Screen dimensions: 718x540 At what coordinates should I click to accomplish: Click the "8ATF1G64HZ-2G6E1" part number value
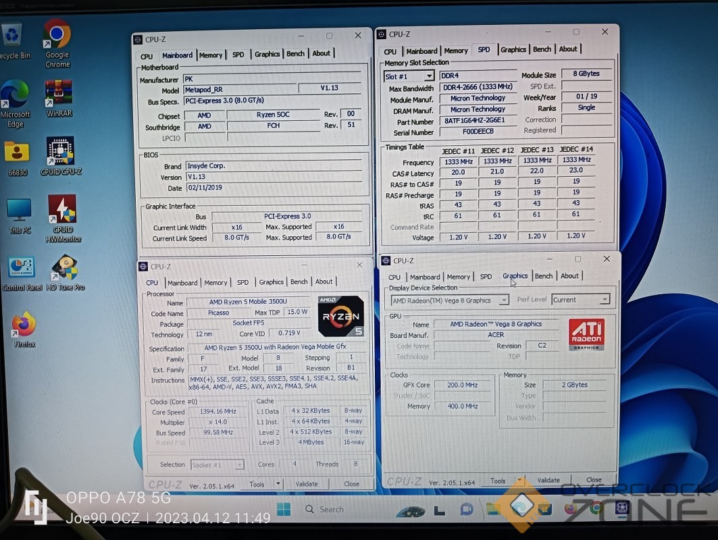coord(478,120)
